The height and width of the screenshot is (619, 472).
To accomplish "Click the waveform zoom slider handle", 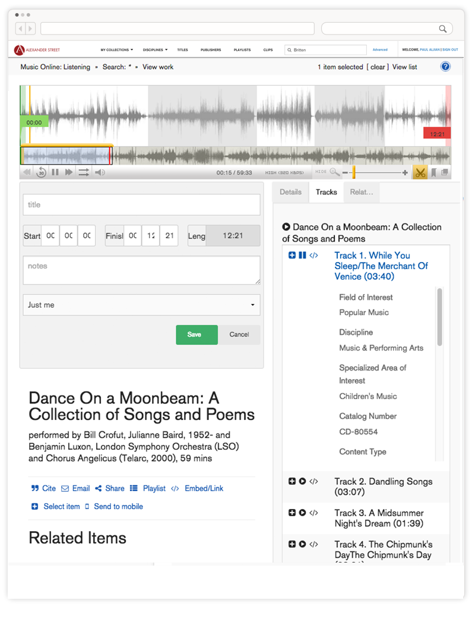I will (x=354, y=172).
